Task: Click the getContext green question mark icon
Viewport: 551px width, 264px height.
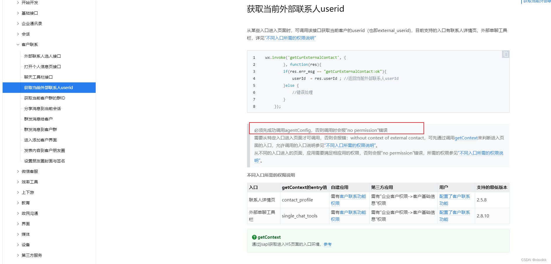Action: click(x=254, y=237)
